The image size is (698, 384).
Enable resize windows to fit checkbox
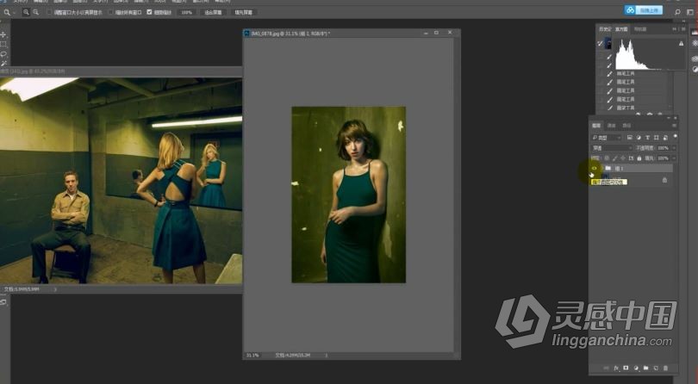pos(49,12)
